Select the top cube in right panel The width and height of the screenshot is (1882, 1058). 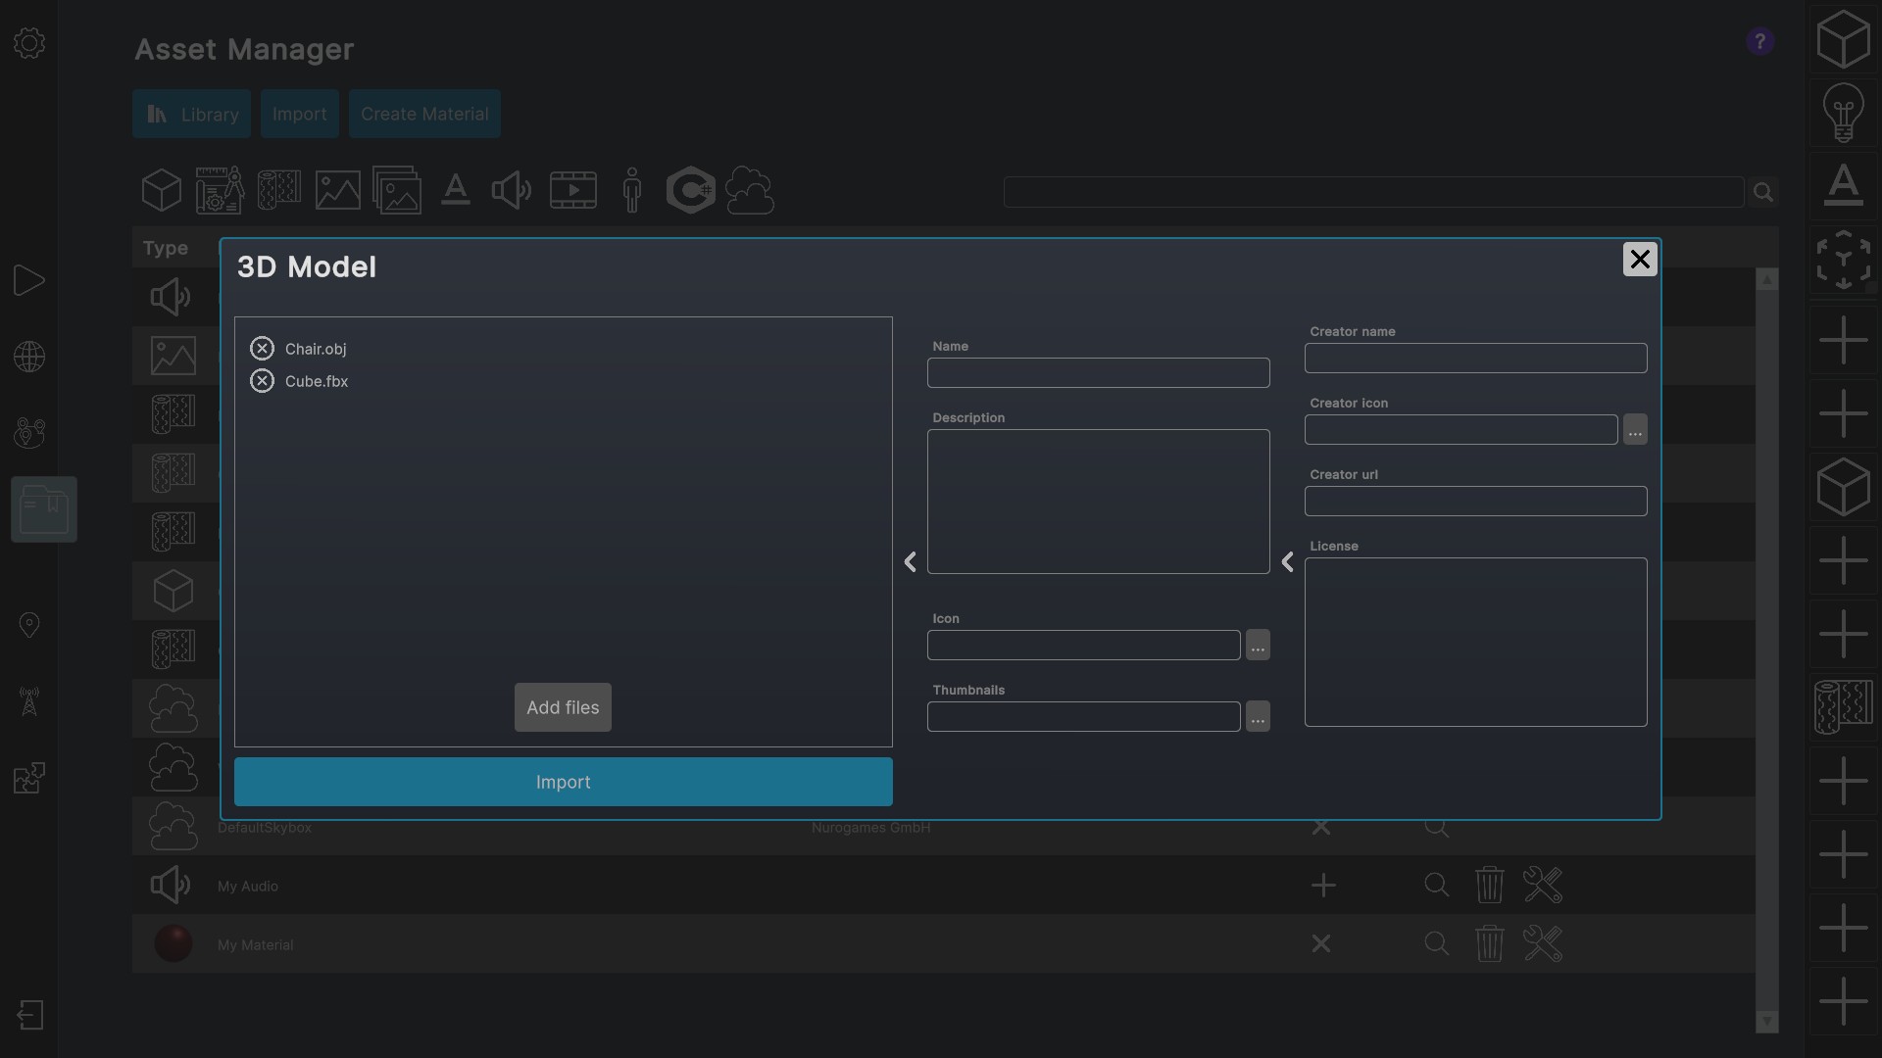point(1844,39)
